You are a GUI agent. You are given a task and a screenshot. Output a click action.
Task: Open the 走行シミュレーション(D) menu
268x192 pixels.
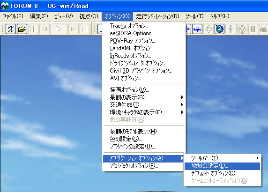coord(157,16)
